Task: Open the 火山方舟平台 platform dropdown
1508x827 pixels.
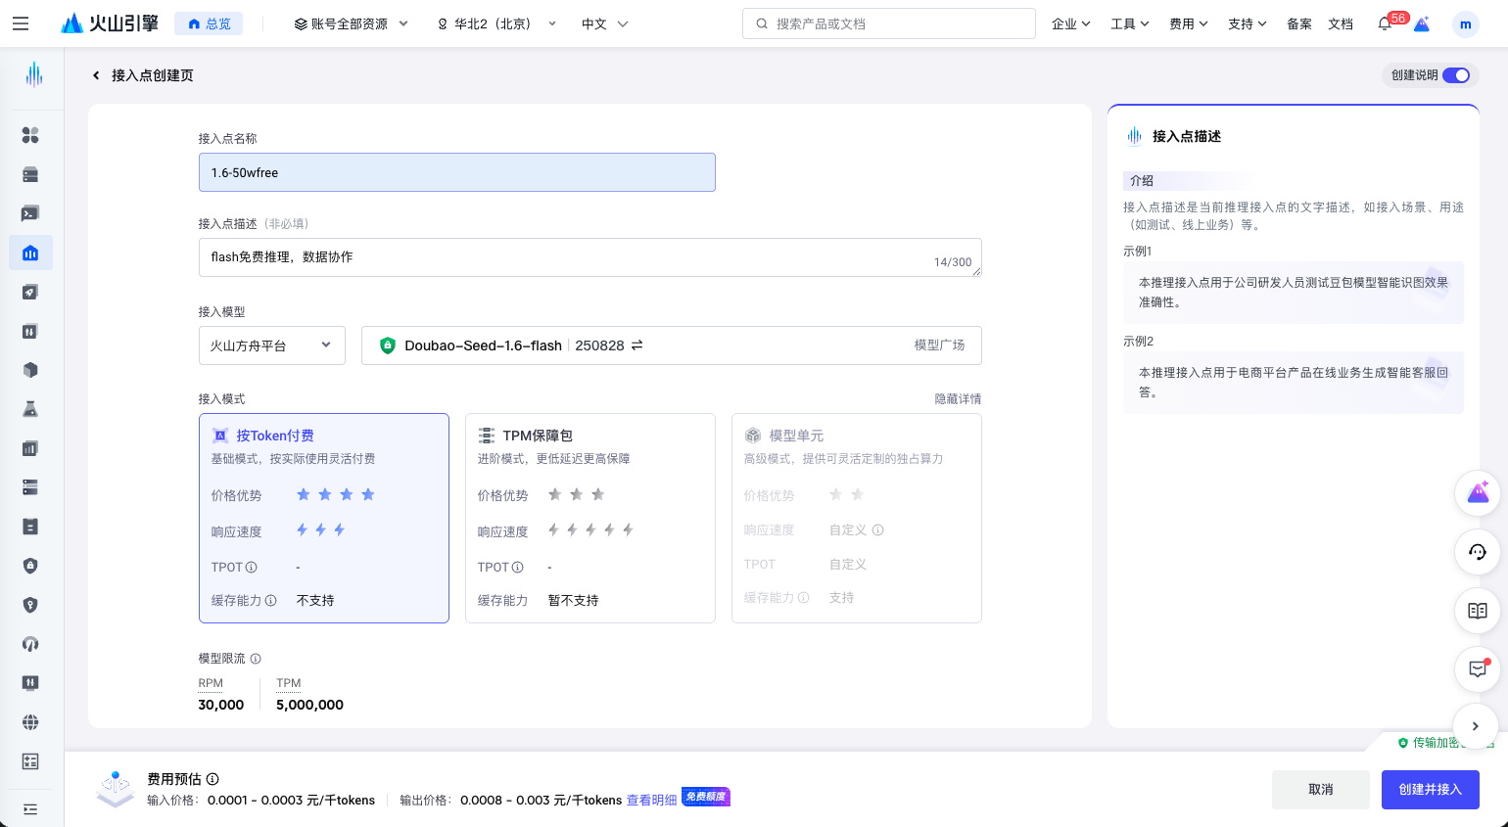Action: (272, 345)
